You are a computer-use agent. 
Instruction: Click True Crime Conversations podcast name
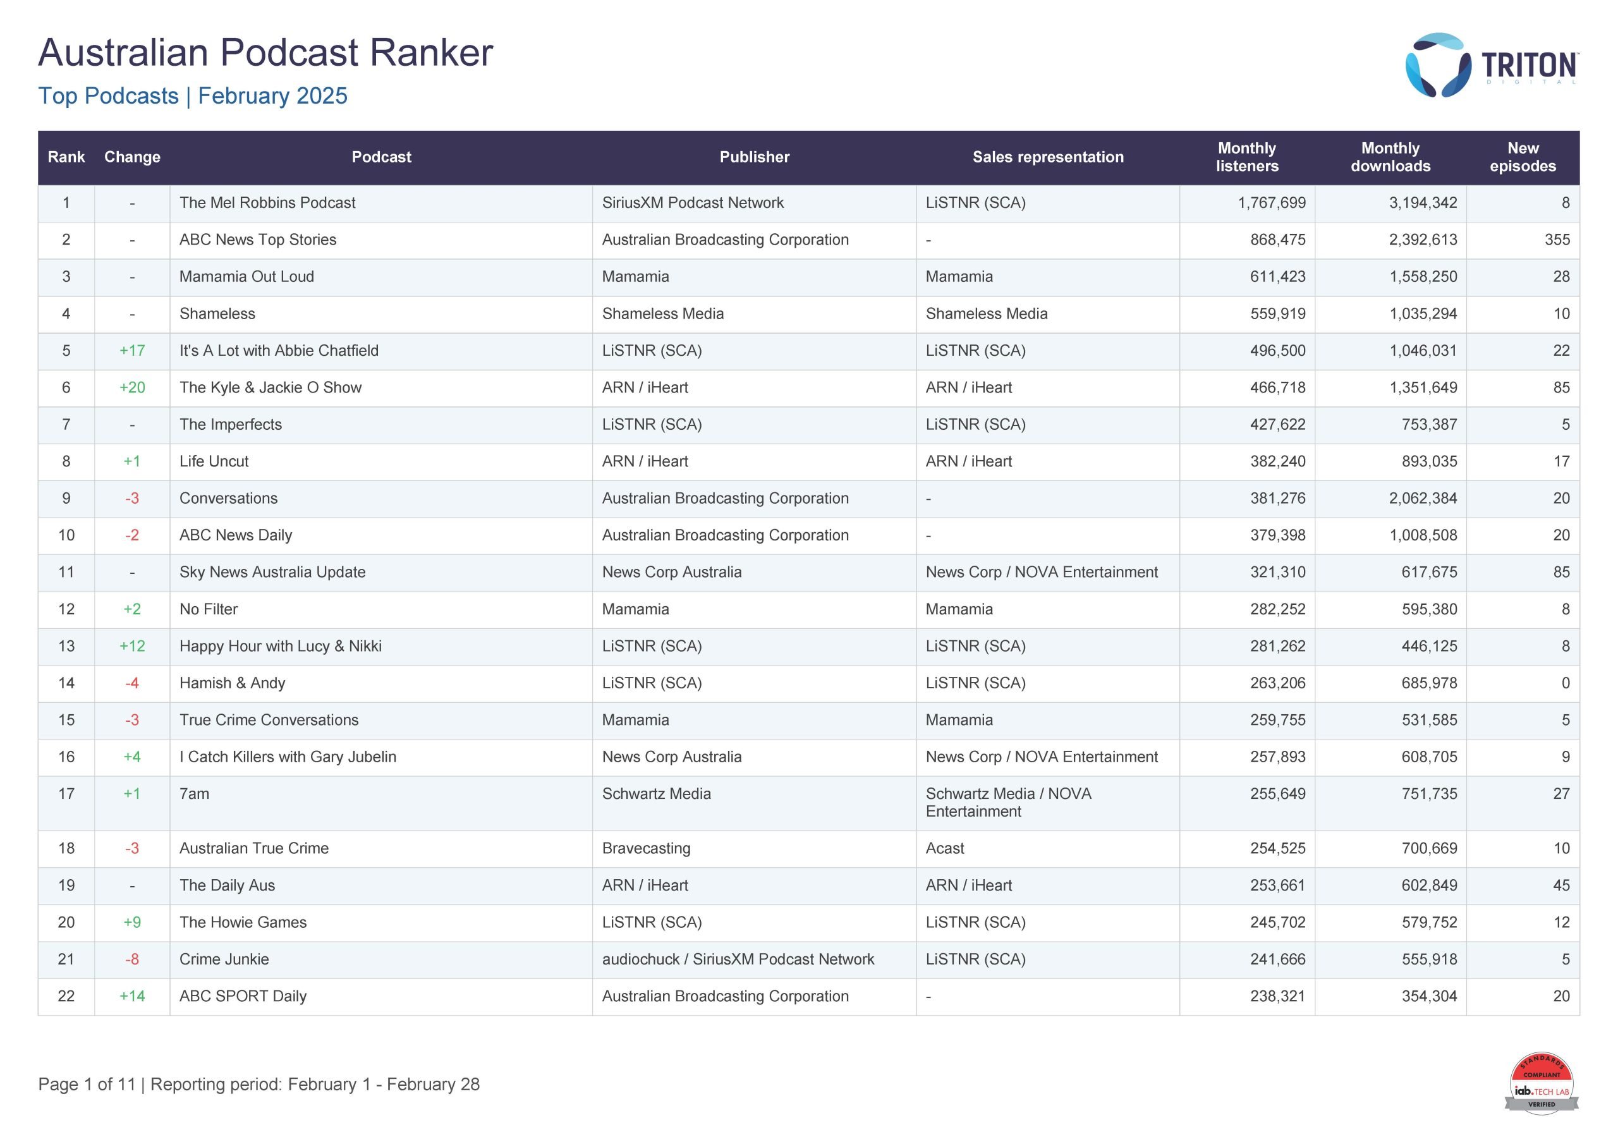pyautogui.click(x=269, y=721)
